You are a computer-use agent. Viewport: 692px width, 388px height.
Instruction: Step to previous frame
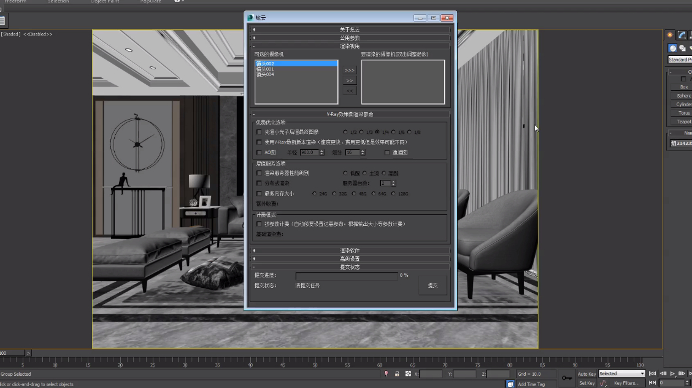click(x=663, y=373)
